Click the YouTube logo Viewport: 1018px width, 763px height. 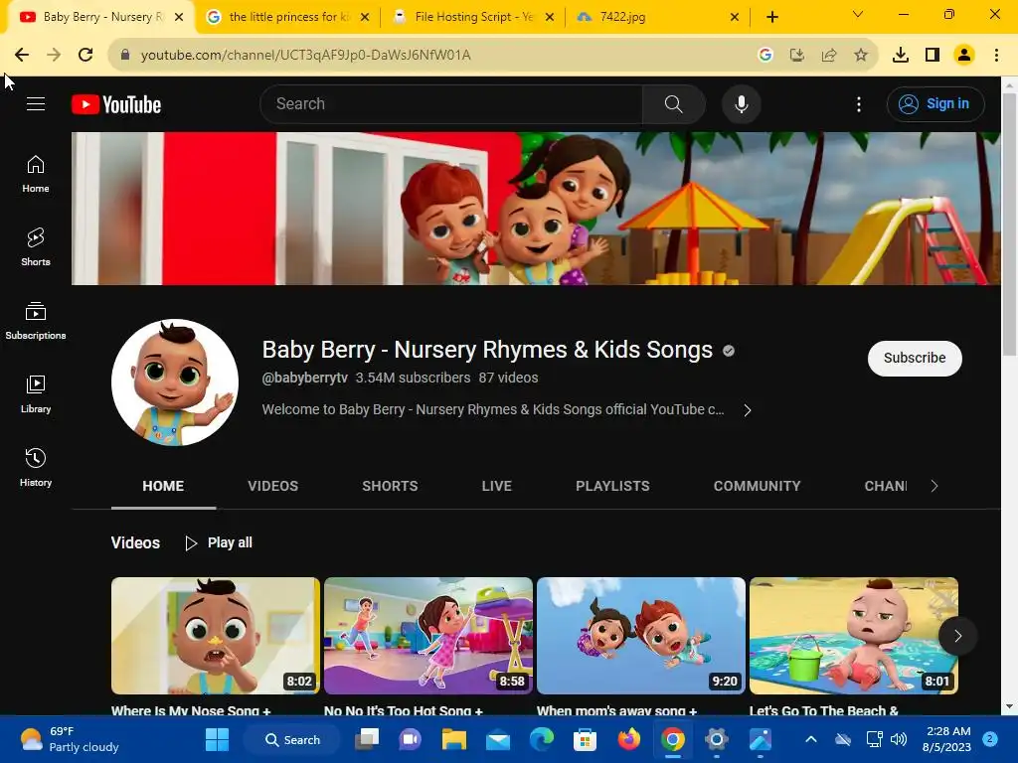click(x=116, y=104)
